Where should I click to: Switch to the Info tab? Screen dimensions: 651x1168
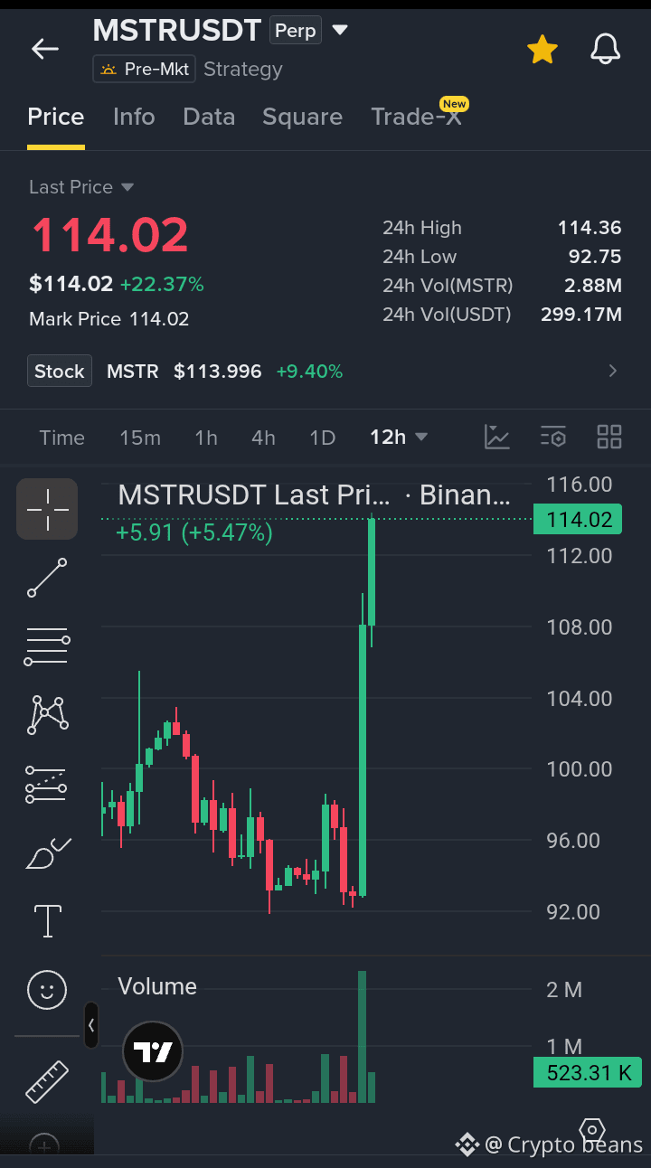point(134,117)
